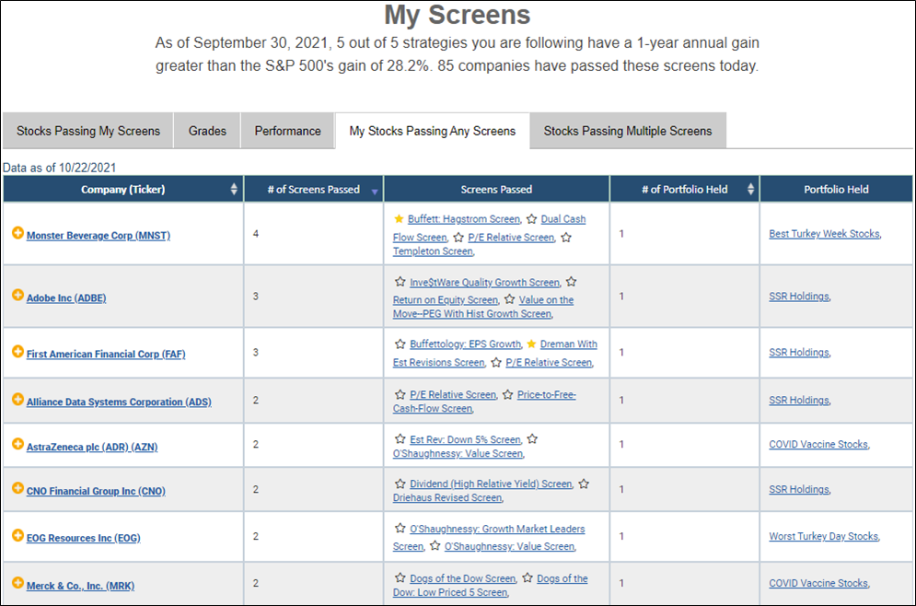The height and width of the screenshot is (606, 916).
Task: Open the Dogs of the Dow Screen link
Action: [x=463, y=578]
